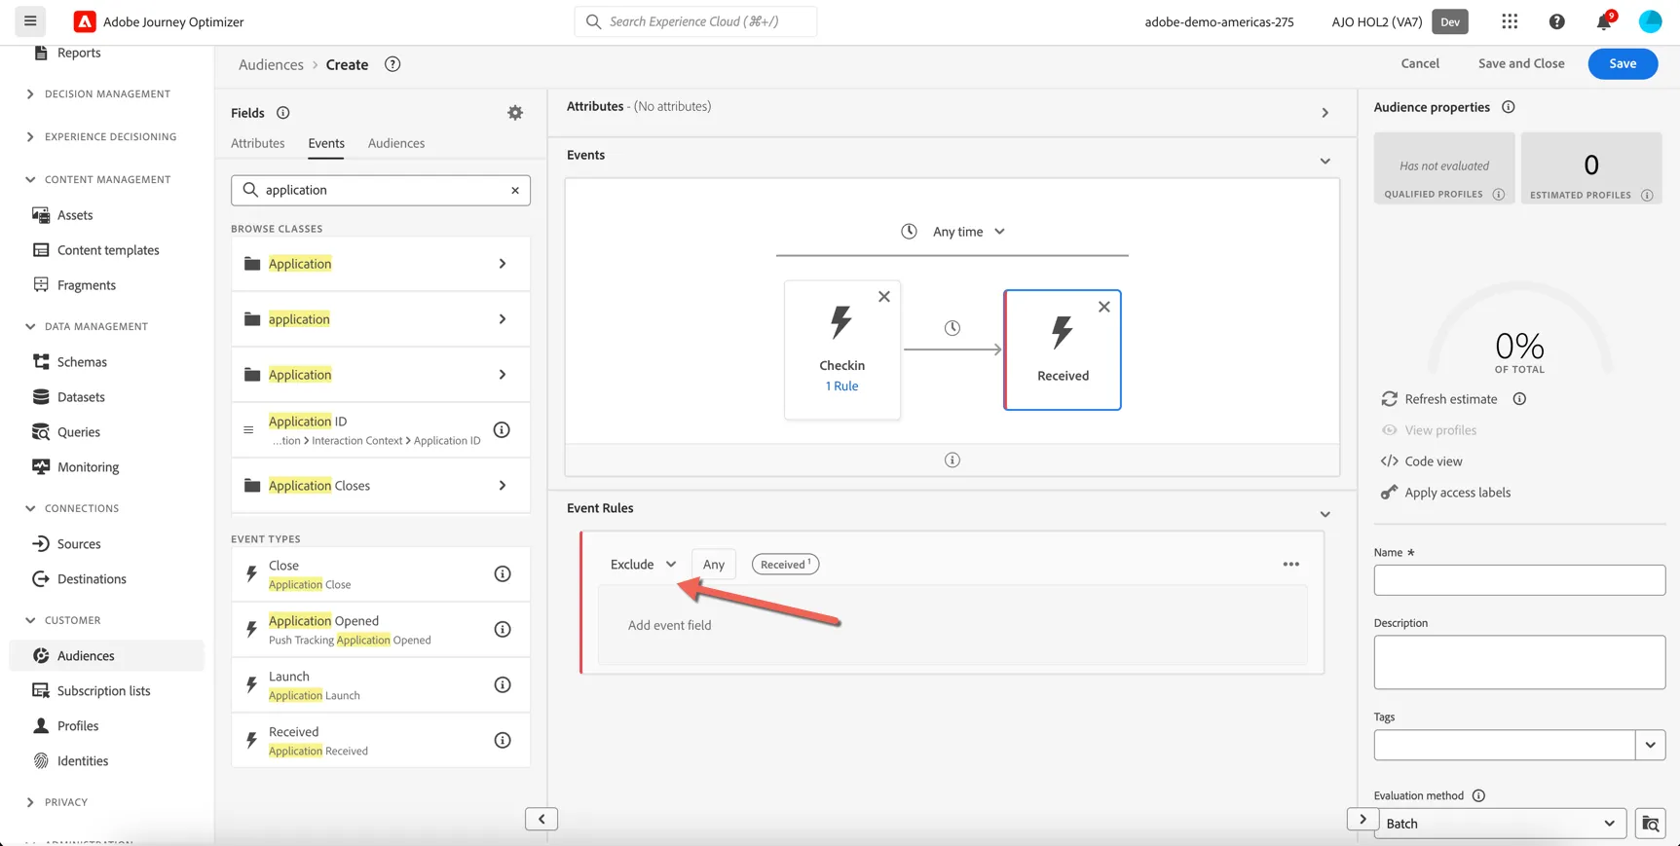Click info icon beside Evaluation method
The width and height of the screenshot is (1680, 846).
[1478, 795]
